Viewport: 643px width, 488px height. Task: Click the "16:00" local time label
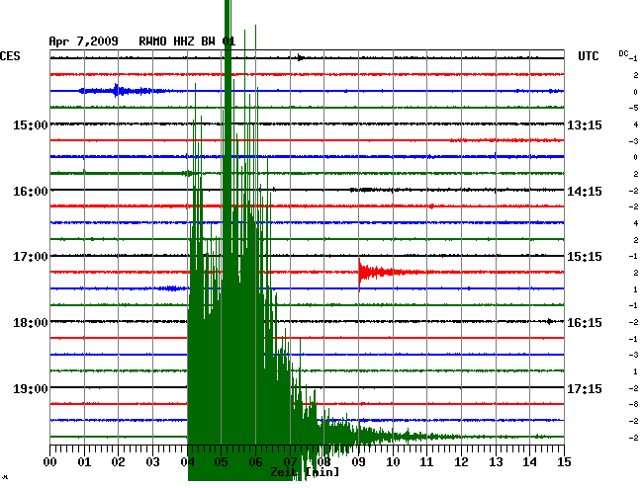pyautogui.click(x=31, y=192)
